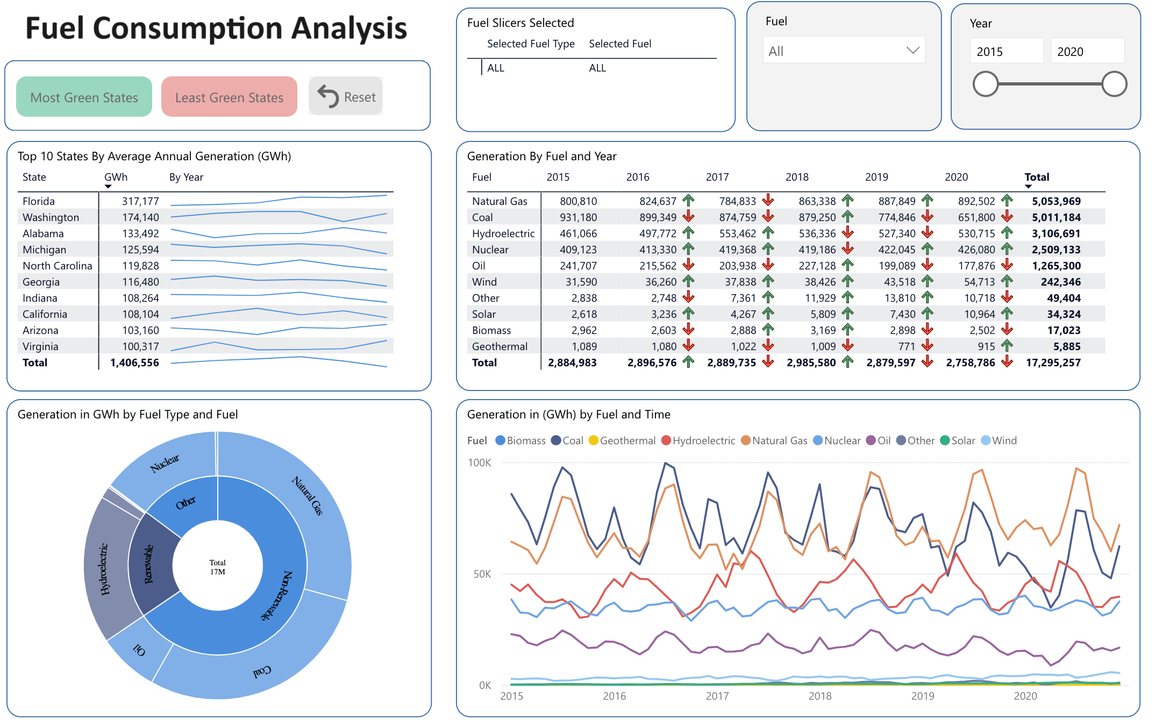Screen dimensions: 1155x725
Task: Toggle the Solar series via its legend entry
Action: tap(960, 440)
